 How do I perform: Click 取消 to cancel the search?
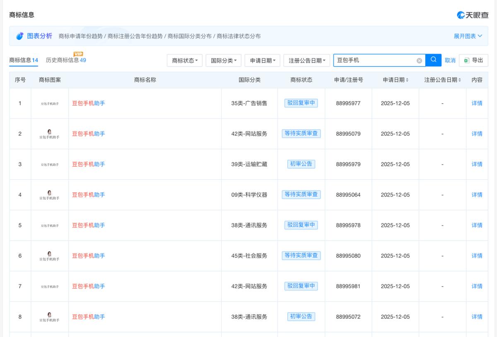pos(450,61)
